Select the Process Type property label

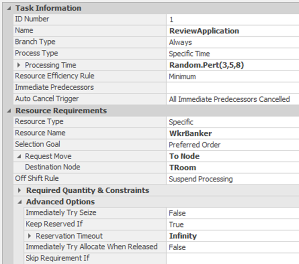click(x=37, y=53)
